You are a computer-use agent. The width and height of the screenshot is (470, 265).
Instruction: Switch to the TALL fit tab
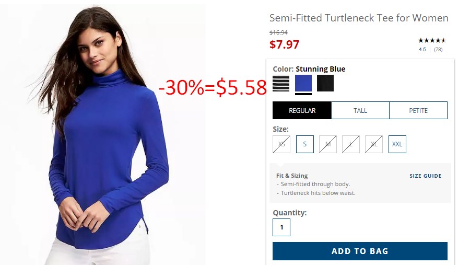(360, 110)
